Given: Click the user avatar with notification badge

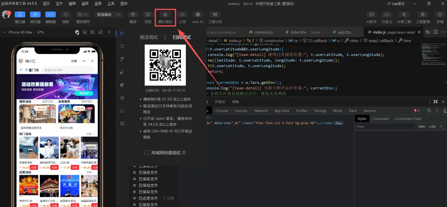Looking at the screenshot, I should click(6, 15).
